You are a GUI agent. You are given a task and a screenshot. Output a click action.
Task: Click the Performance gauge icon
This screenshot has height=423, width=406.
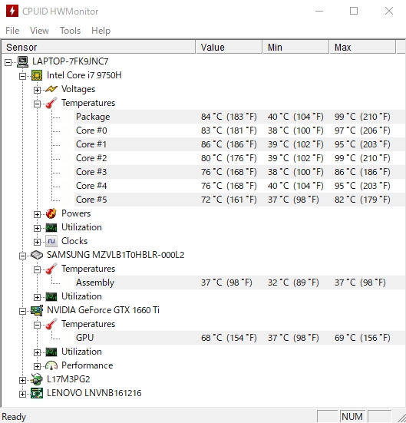[51, 365]
